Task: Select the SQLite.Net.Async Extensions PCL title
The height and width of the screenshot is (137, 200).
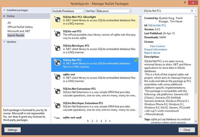Action: point(83,103)
